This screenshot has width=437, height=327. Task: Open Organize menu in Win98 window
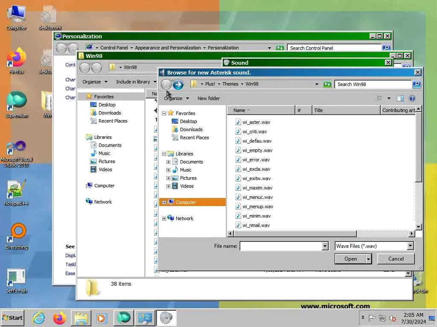(95, 82)
